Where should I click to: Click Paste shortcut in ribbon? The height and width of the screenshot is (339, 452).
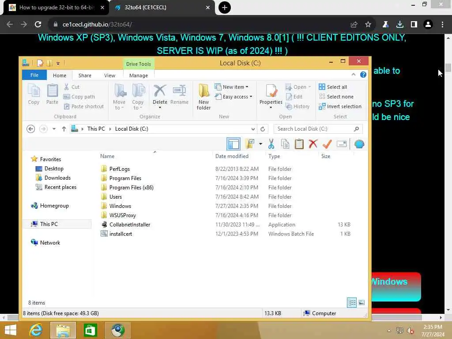tap(83, 106)
